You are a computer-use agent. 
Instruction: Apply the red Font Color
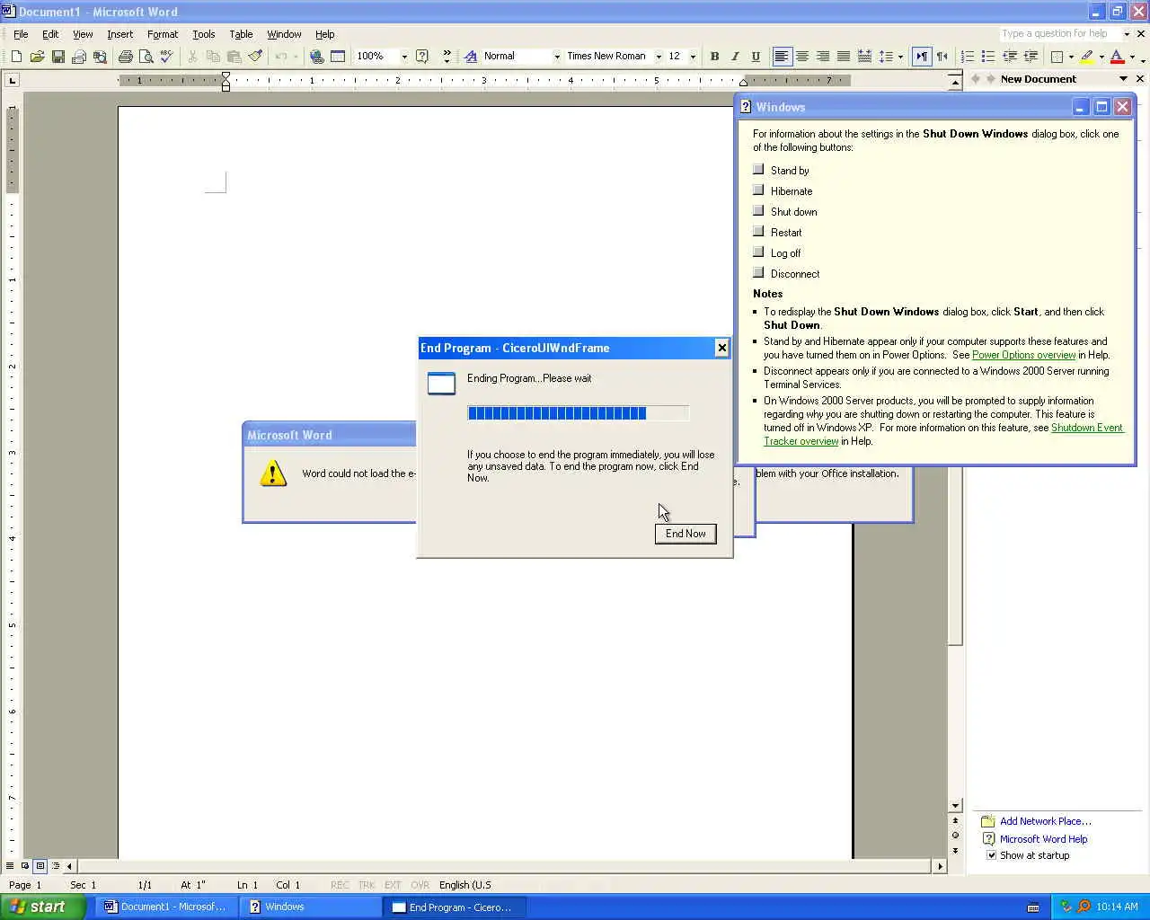[1117, 56]
